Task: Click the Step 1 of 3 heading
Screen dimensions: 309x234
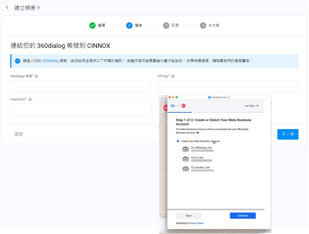Action: point(214,122)
